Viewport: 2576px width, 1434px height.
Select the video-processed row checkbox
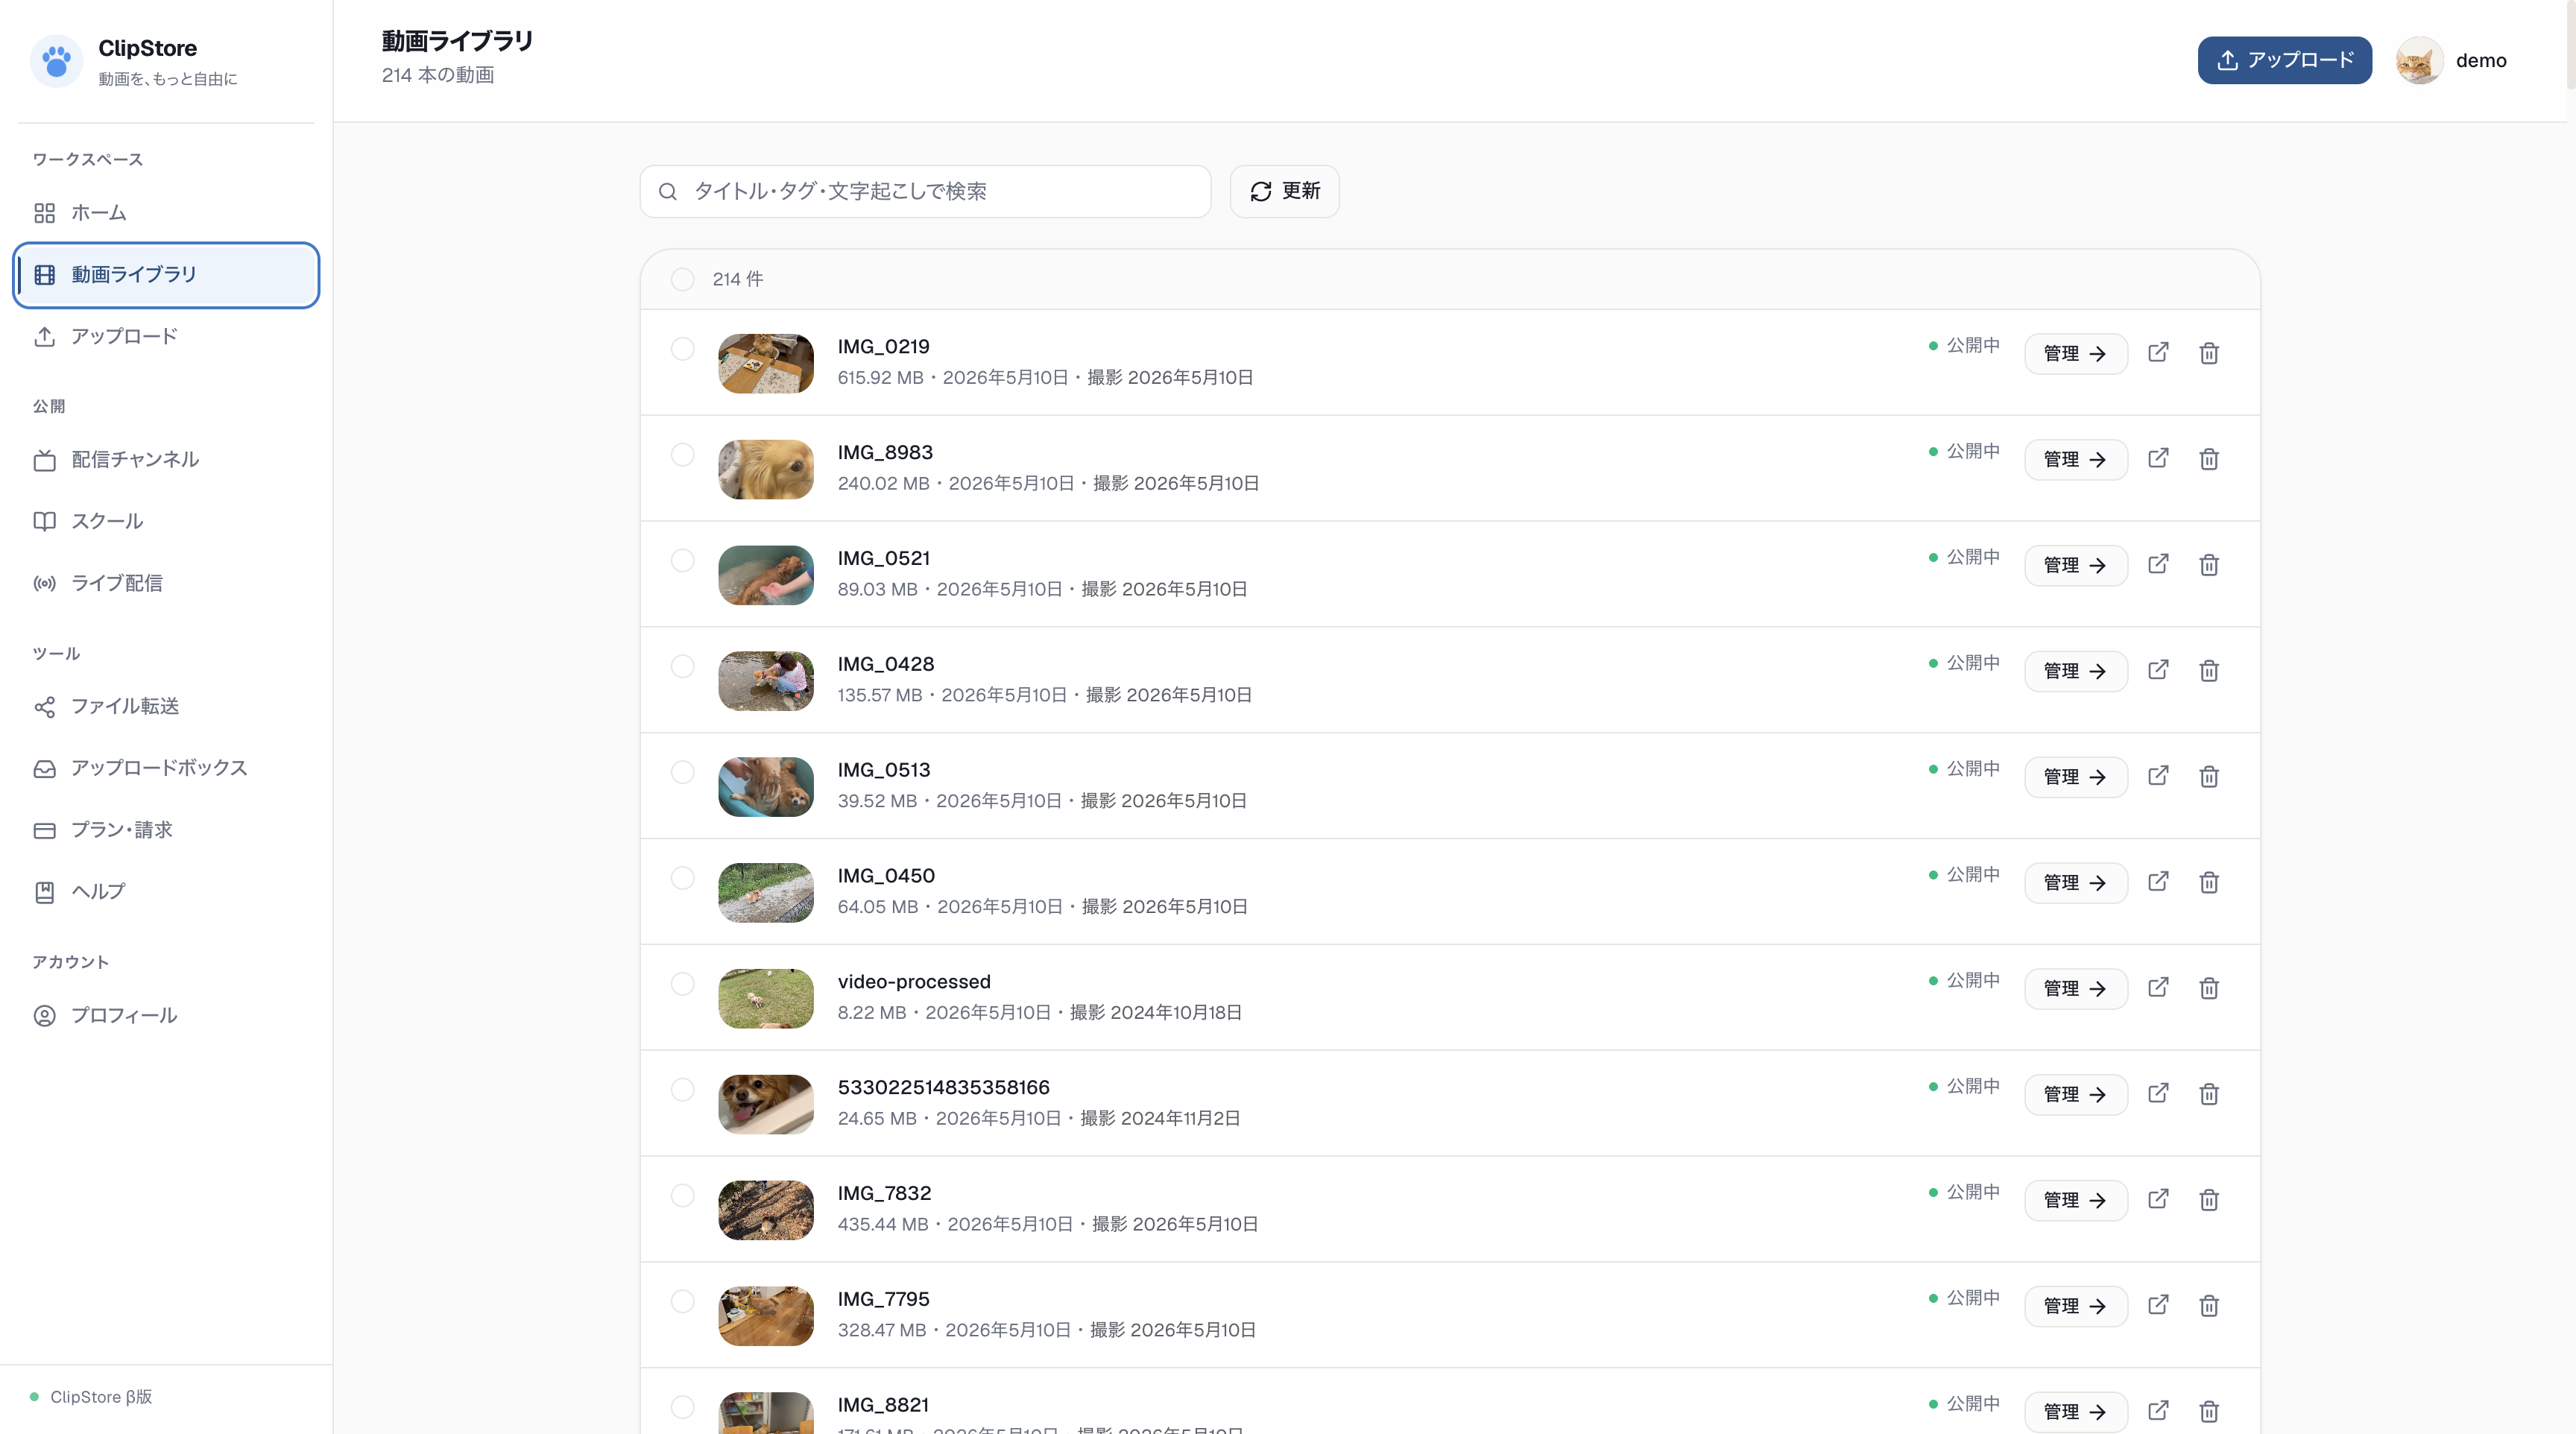pyautogui.click(x=682, y=983)
